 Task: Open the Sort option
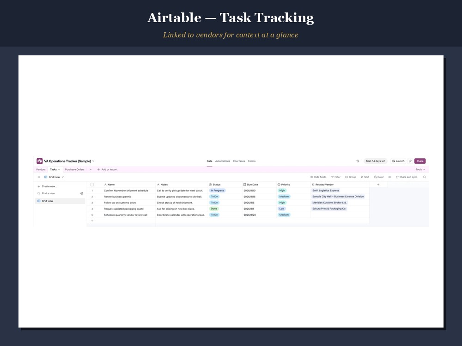pos(365,177)
